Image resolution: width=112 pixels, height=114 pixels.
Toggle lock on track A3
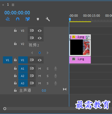15,83
